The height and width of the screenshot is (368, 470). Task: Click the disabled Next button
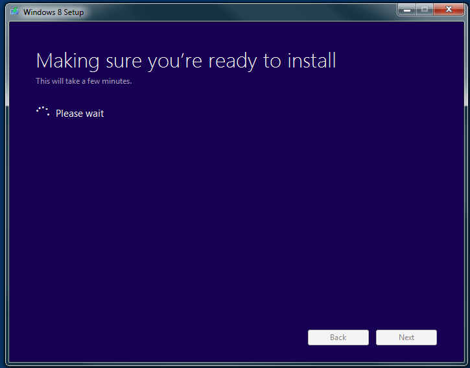pos(406,337)
